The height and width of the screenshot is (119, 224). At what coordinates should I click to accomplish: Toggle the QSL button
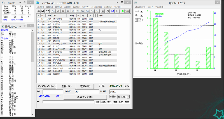click(x=98, y=102)
